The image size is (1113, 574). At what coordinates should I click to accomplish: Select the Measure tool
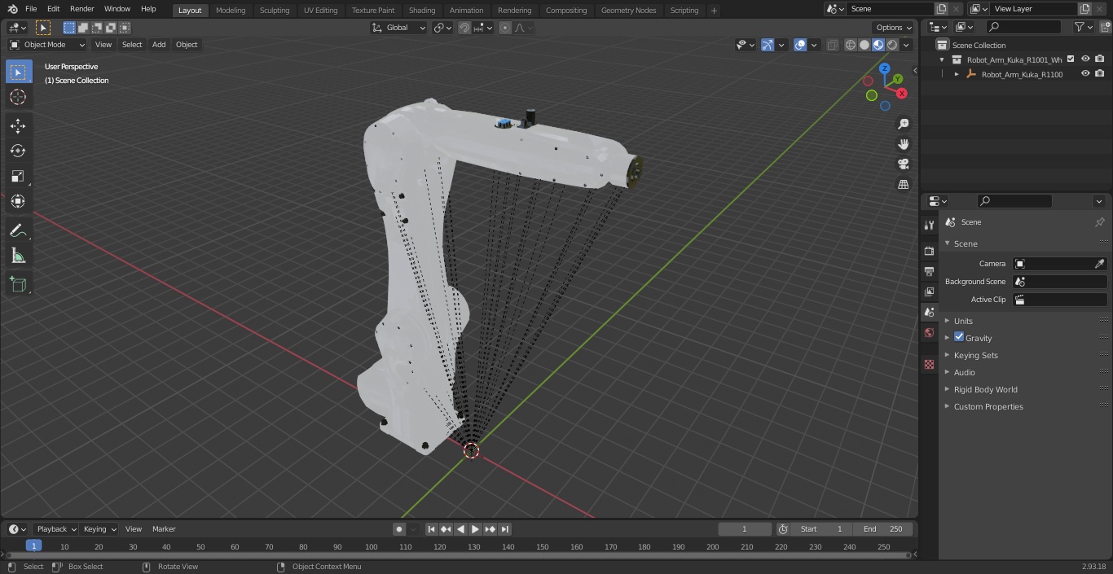coord(18,256)
